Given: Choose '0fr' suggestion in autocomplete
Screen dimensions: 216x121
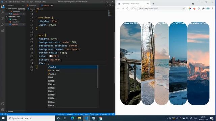Looking at the screenshot, I should [x=72, y=95].
